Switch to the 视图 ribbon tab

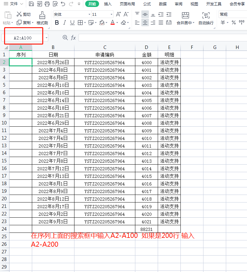[x=194, y=4]
